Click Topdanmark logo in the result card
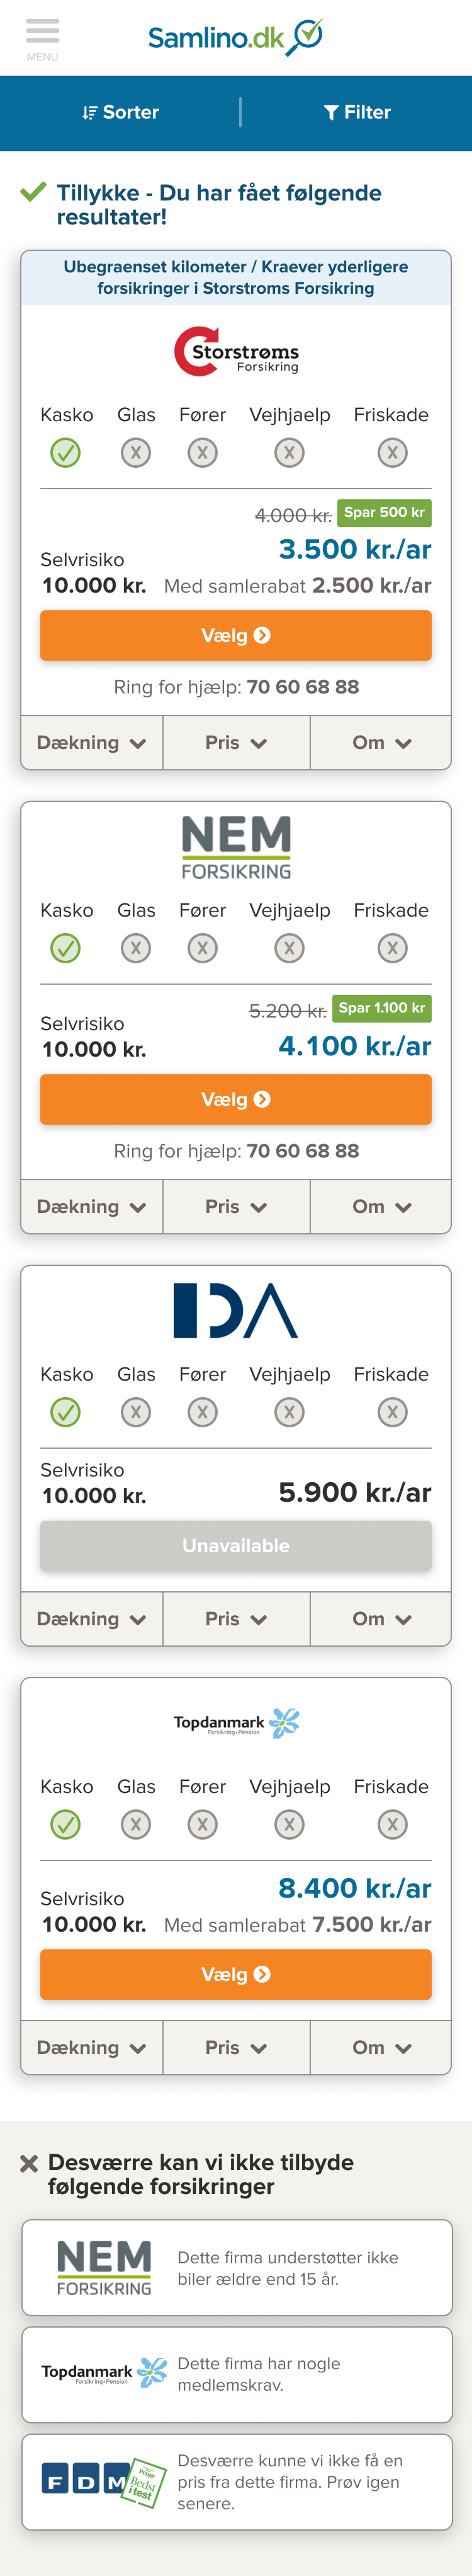This screenshot has height=2576, width=472. pos(237,1722)
